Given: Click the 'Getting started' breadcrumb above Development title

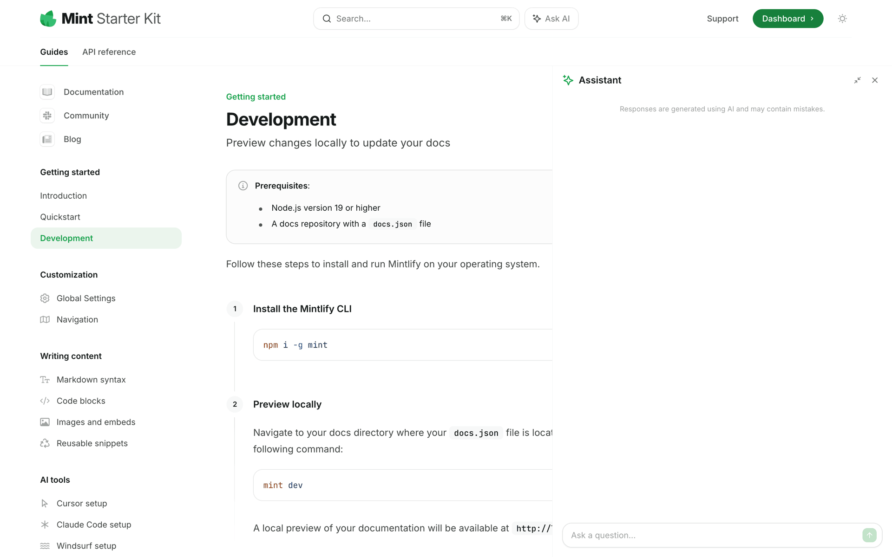Looking at the screenshot, I should click(256, 97).
